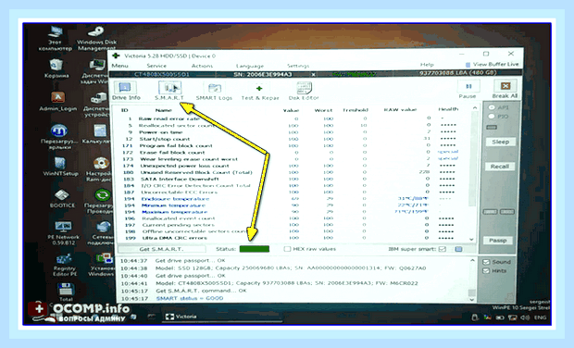Open the Settings menu
Viewport: 574px width, 348px height.
click(298, 66)
